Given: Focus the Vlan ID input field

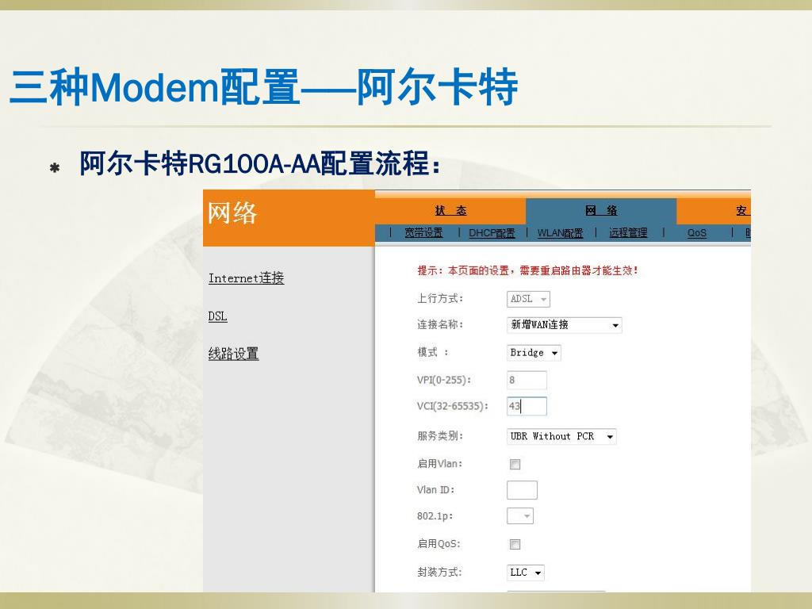Looking at the screenshot, I should 522,490.
